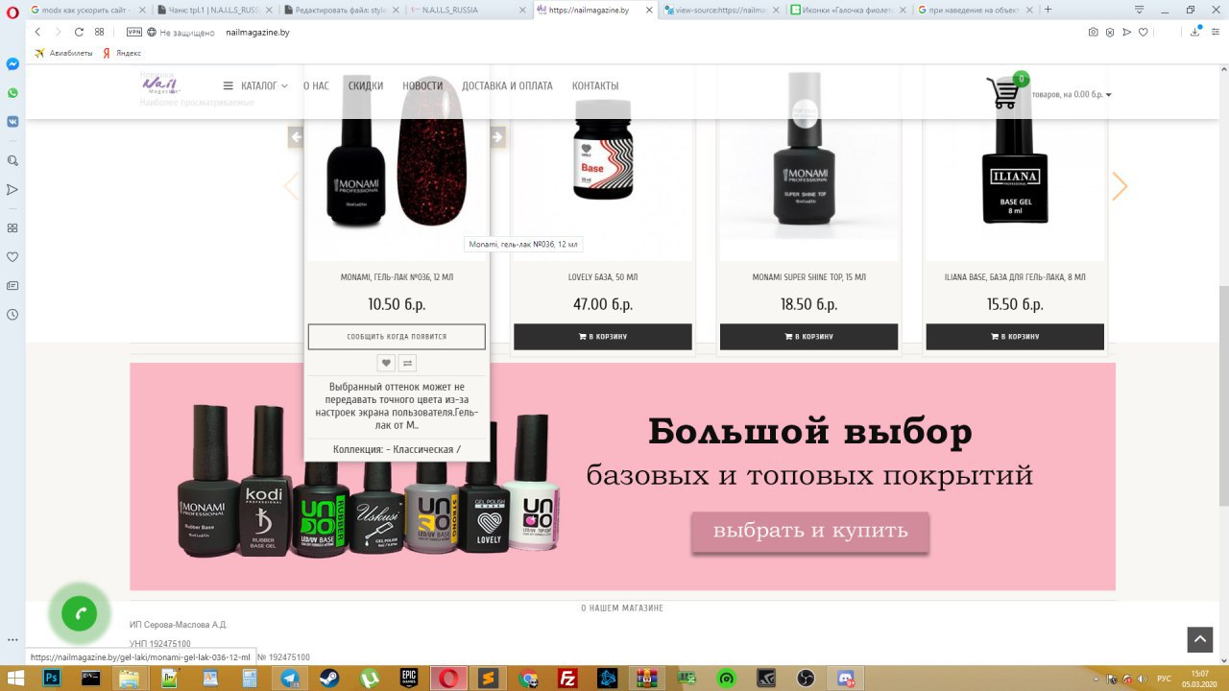Open Photoshop from the taskbar
Screen dimensions: 1229x691
[x=53, y=678]
